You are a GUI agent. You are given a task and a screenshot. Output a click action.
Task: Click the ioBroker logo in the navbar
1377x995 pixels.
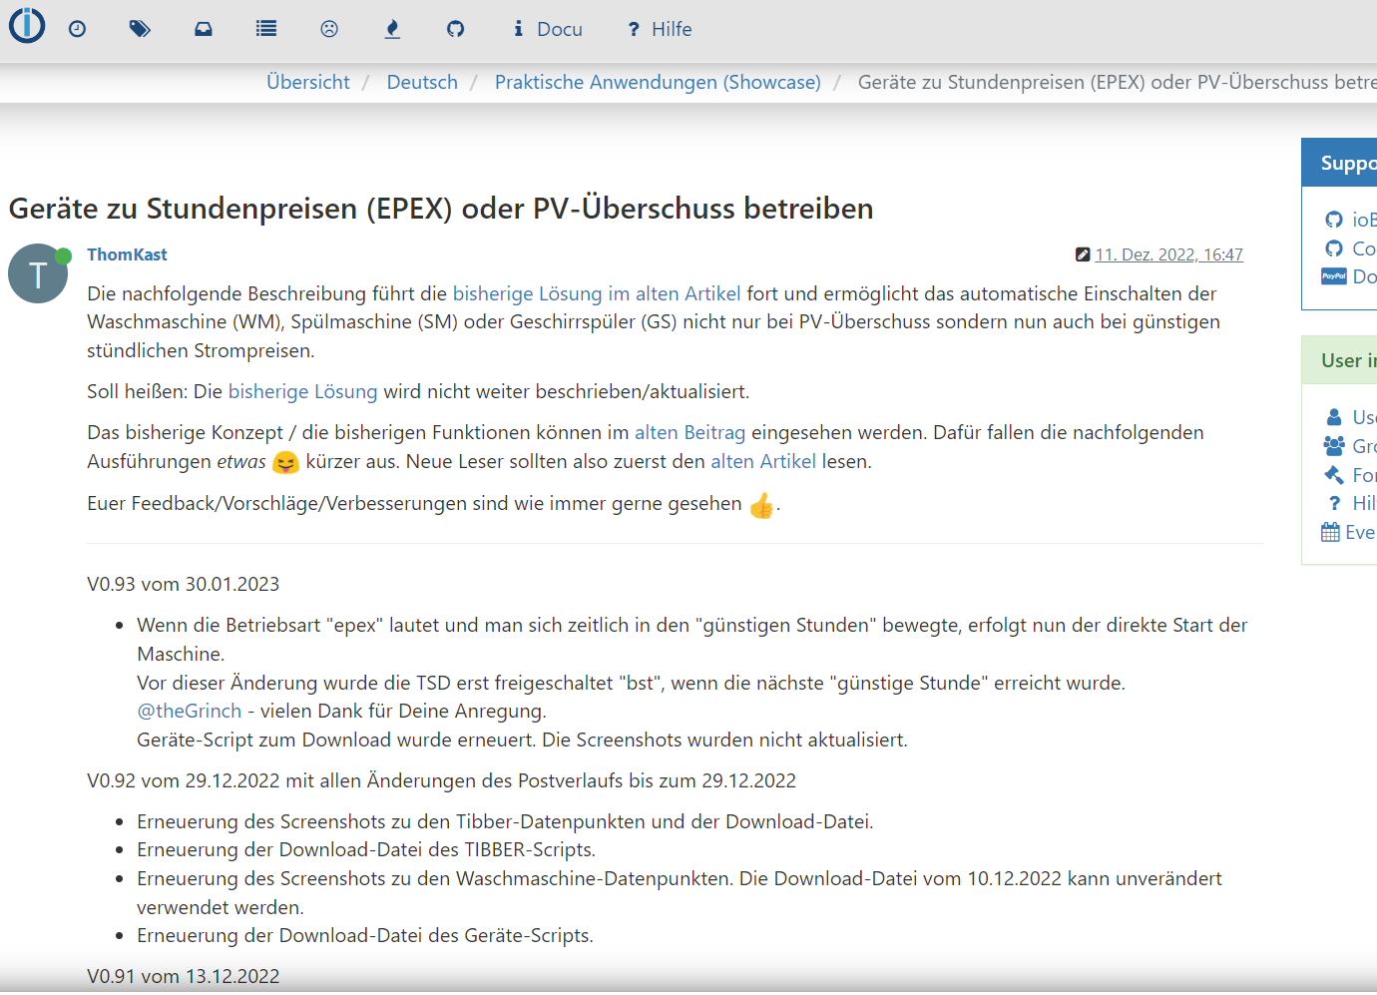tap(27, 26)
